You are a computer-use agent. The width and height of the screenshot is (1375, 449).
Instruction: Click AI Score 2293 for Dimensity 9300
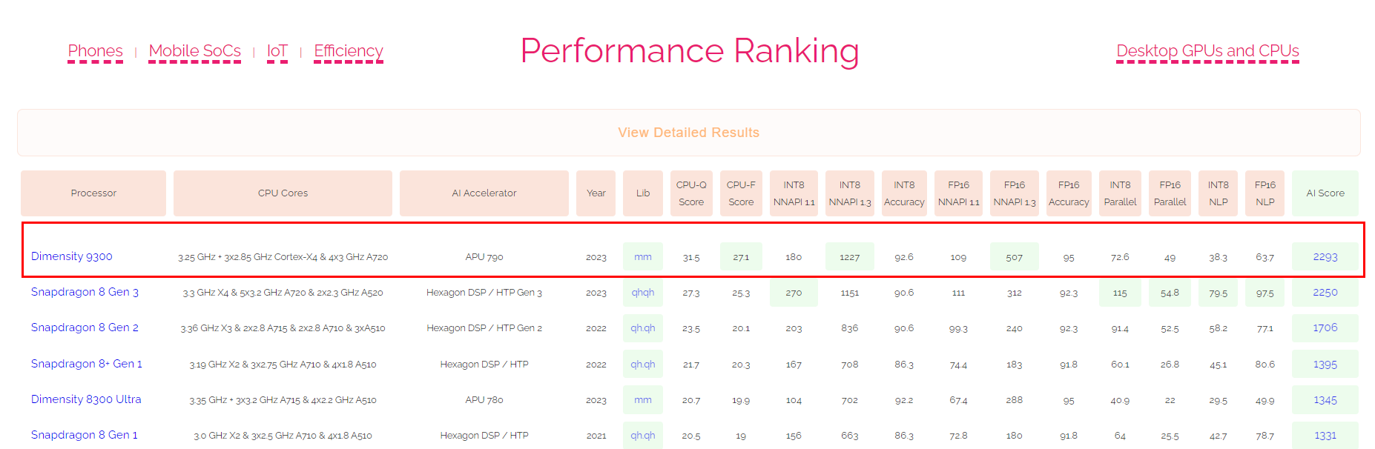(1325, 256)
